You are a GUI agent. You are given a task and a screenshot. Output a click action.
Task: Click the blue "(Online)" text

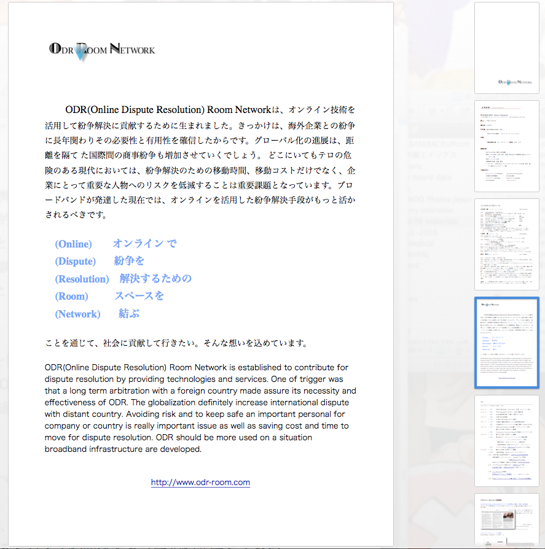(73, 244)
